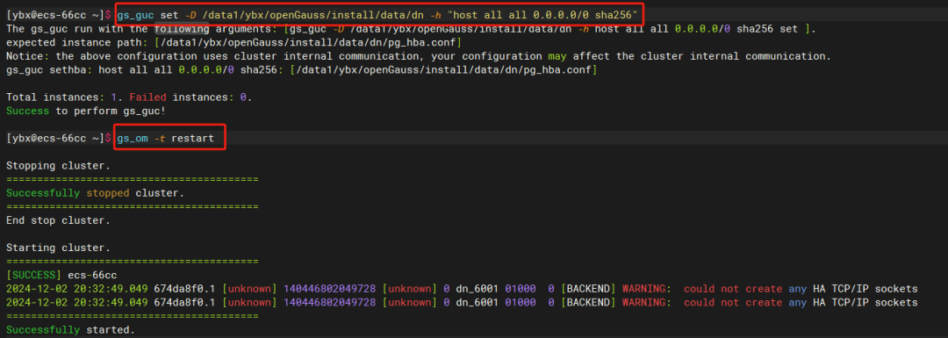948x338 pixels.
Task: Click the first shell prompt [ybx@ecs-66cc ~]
Action: pos(55,13)
